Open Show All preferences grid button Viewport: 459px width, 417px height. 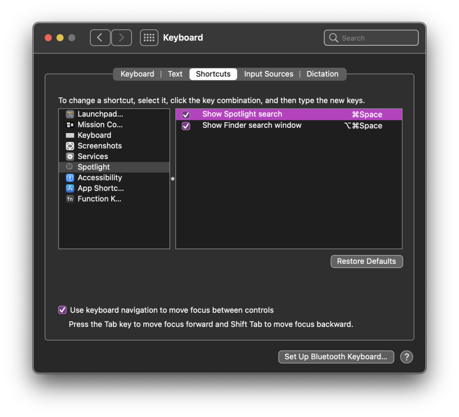149,38
